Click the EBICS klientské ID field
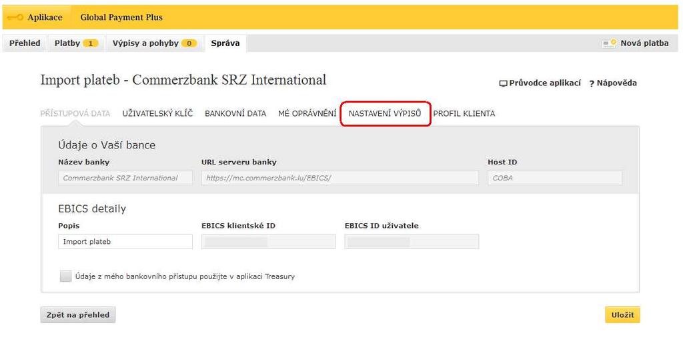The width and height of the screenshot is (683, 337). pyautogui.click(x=269, y=241)
